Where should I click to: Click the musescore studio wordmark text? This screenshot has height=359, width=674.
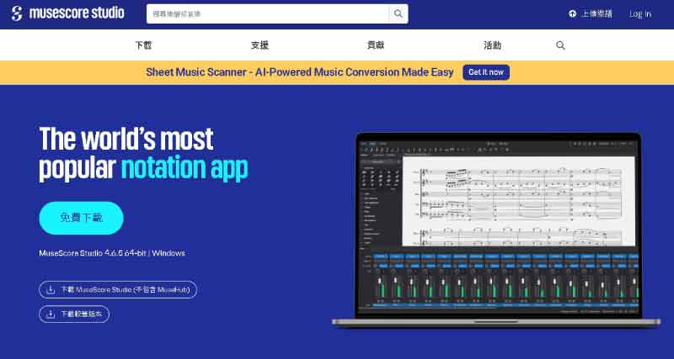77,14
